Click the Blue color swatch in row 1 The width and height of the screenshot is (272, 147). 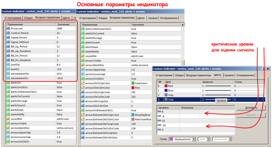(166, 91)
